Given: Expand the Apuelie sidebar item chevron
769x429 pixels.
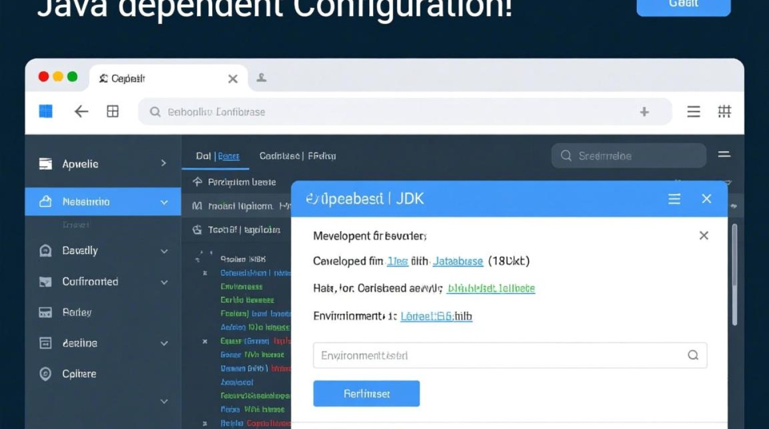Looking at the screenshot, I should 164,164.
